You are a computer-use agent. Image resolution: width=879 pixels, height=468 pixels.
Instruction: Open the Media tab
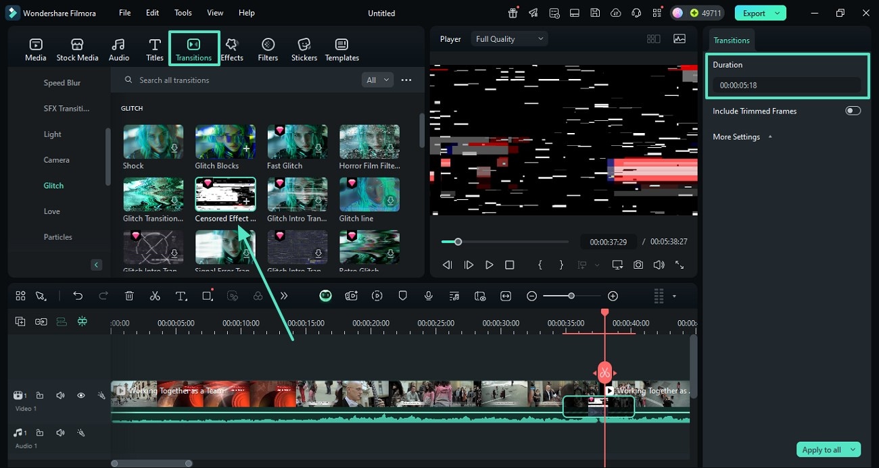(35, 50)
